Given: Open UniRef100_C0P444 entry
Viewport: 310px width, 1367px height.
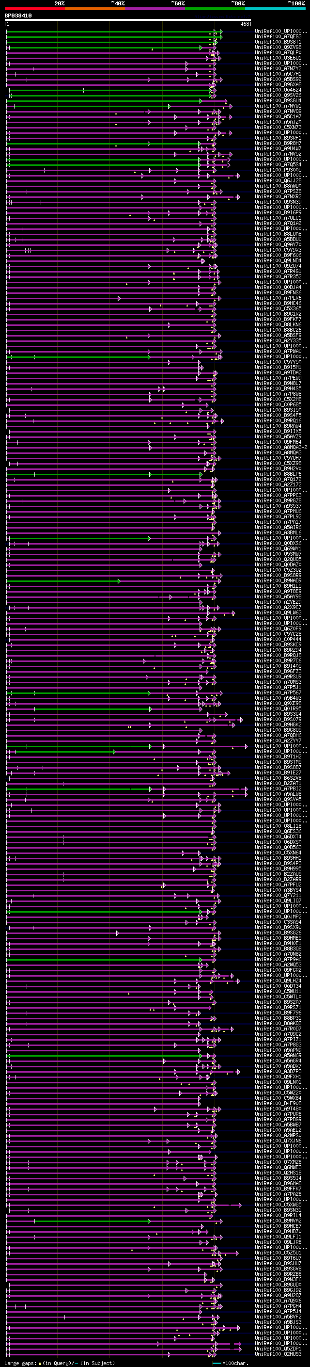Looking at the screenshot, I should pos(278,640).
